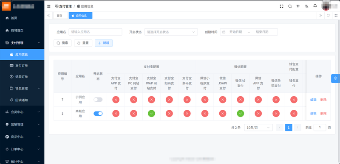Click the 搜索 button
The height and width of the screenshot is (164, 340).
point(62,43)
